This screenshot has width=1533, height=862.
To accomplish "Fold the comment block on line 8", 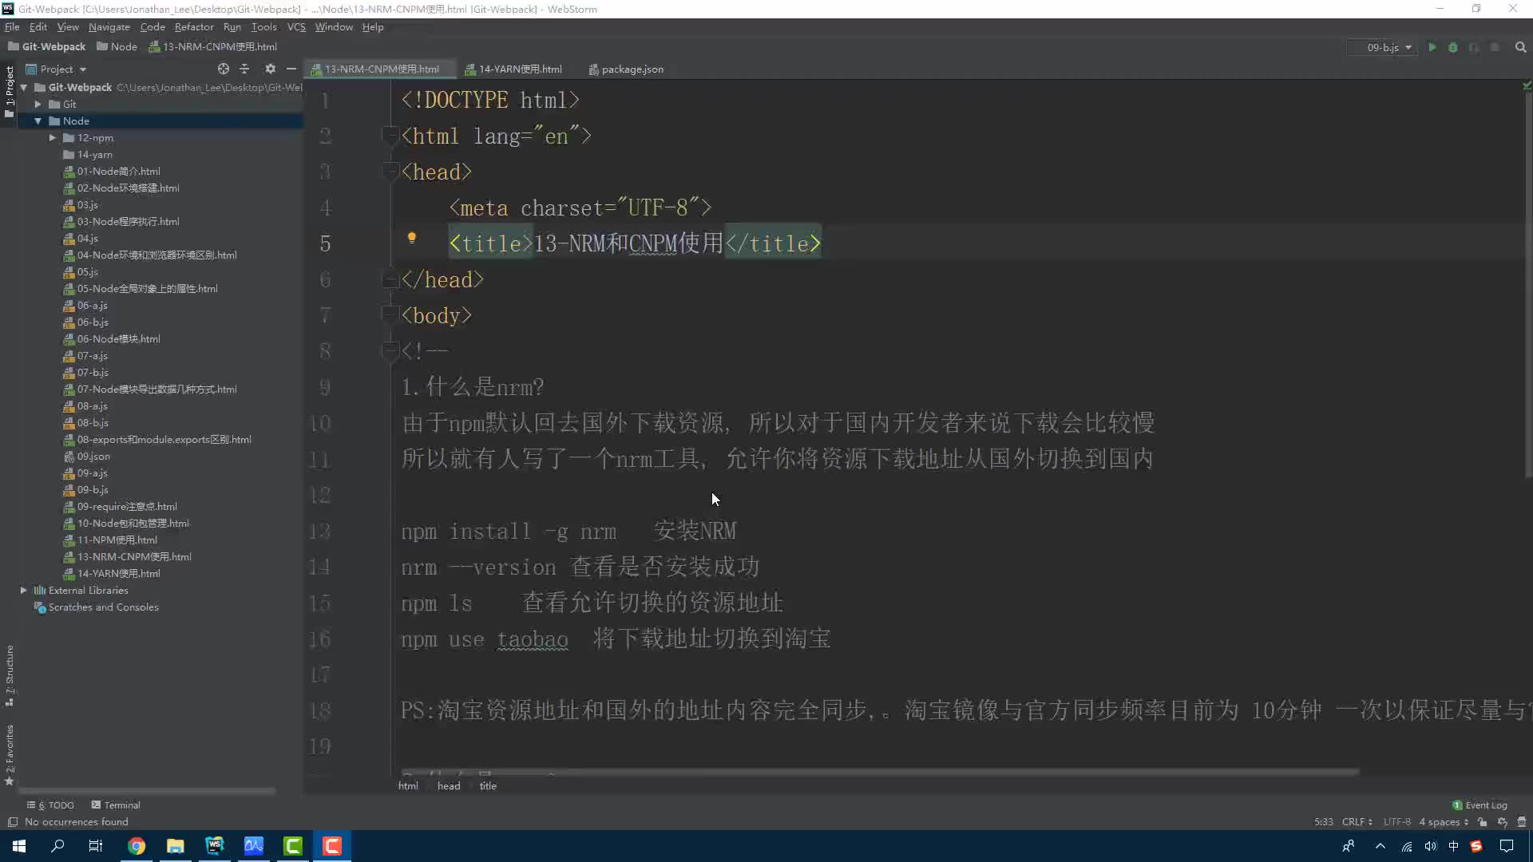I will (390, 350).
